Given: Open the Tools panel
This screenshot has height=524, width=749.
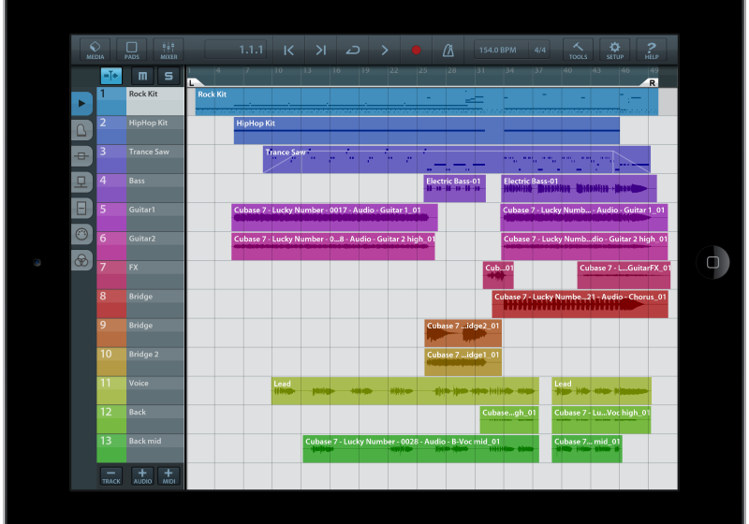Looking at the screenshot, I should pyautogui.click(x=578, y=50).
